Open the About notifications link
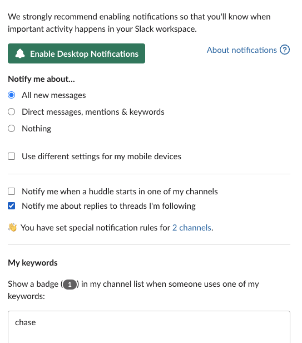Viewport: 302px width, 343px height. pos(242,50)
